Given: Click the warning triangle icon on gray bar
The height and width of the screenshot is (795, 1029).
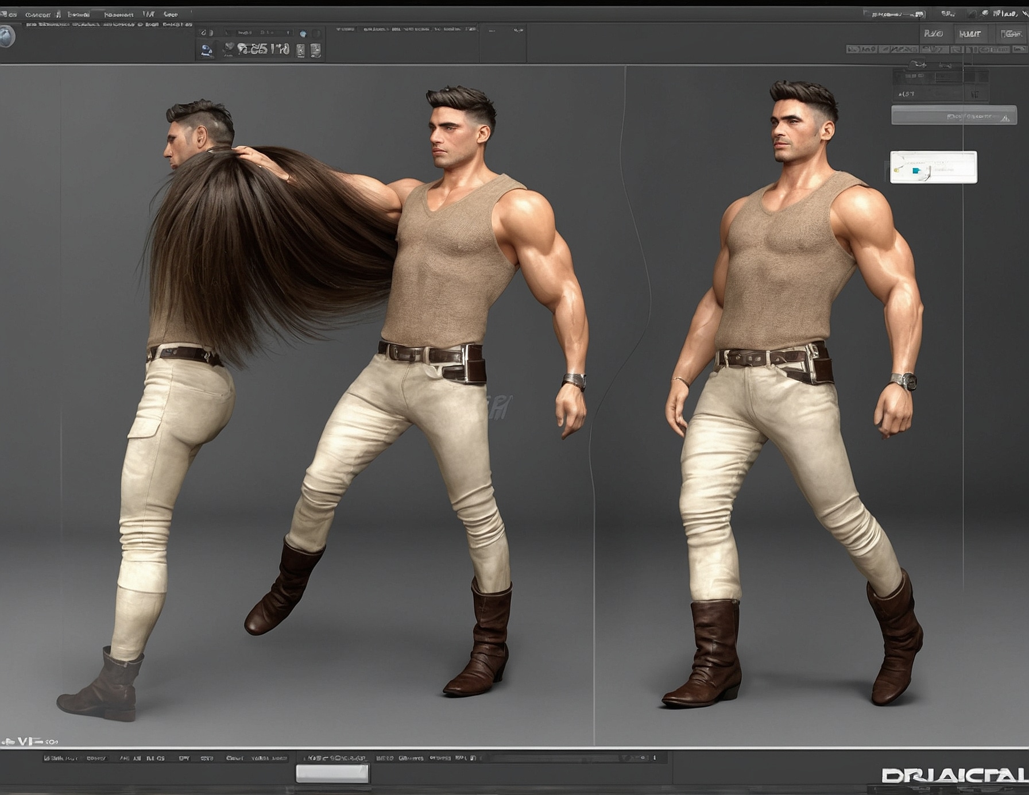Looking at the screenshot, I should coord(1005,118).
